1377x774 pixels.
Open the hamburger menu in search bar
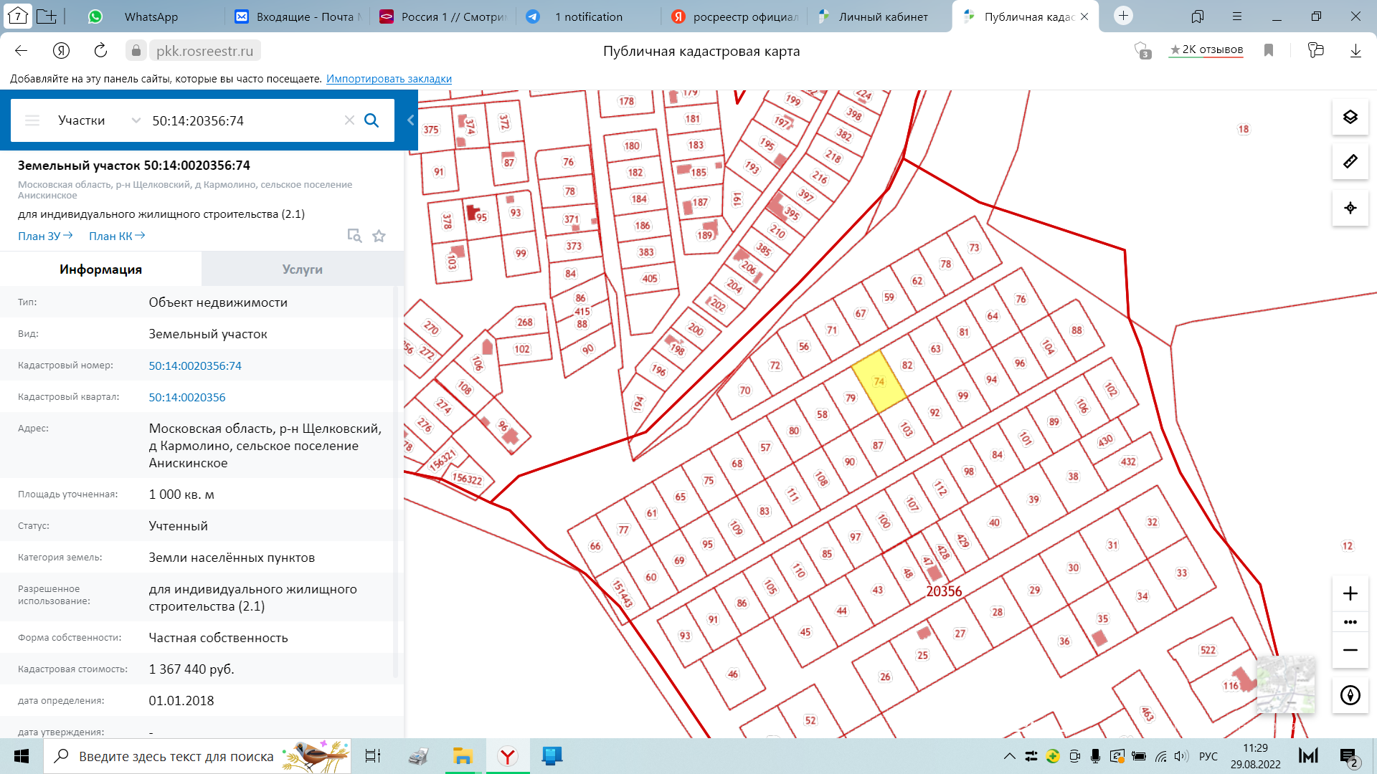(x=32, y=120)
